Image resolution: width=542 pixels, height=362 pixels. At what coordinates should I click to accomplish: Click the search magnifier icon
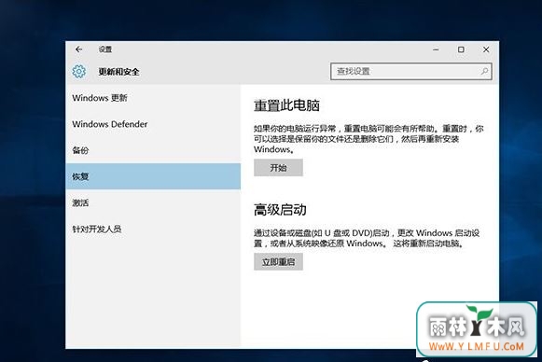484,71
